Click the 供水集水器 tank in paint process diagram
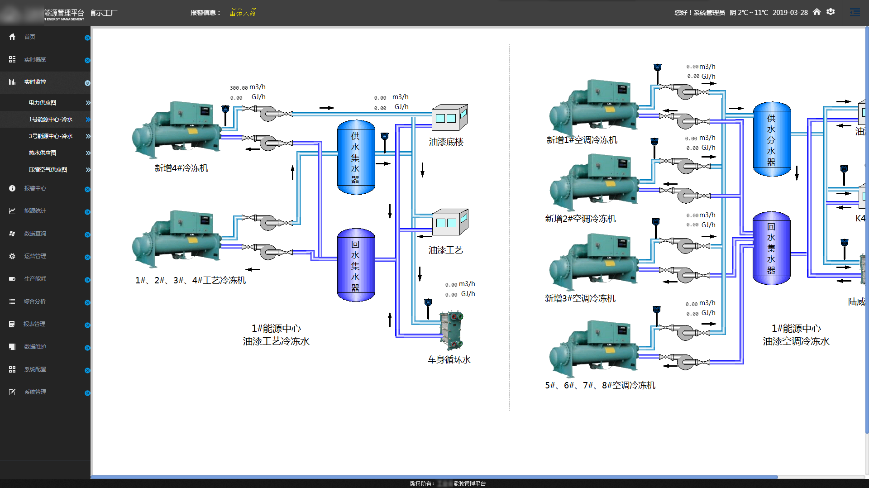Viewport: 869px width, 488px height. 356,157
